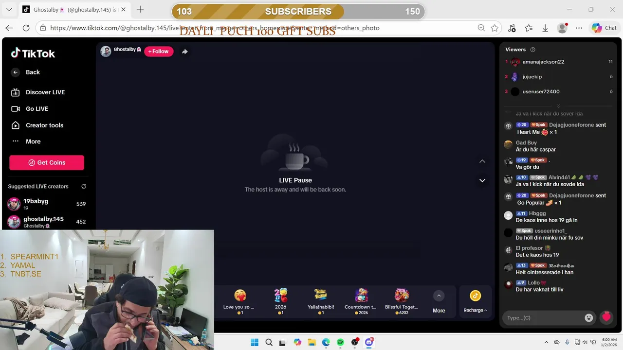This screenshot has height=350, width=623.
Task: Refresh Suggested LIVE creators list
Action: [84, 186]
